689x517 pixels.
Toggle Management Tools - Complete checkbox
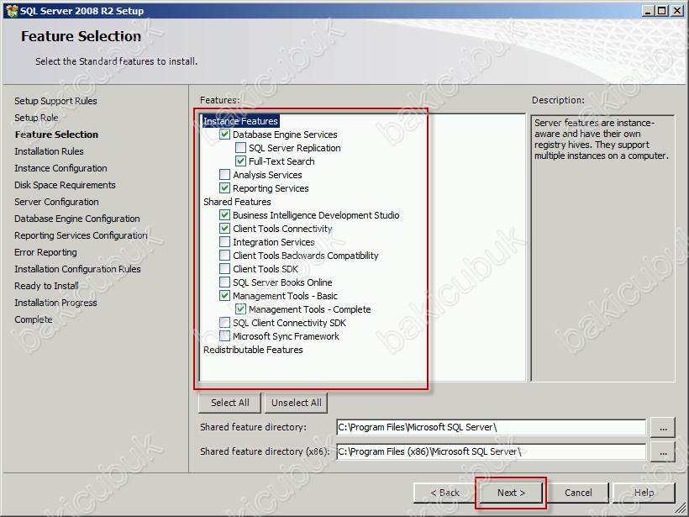click(240, 309)
